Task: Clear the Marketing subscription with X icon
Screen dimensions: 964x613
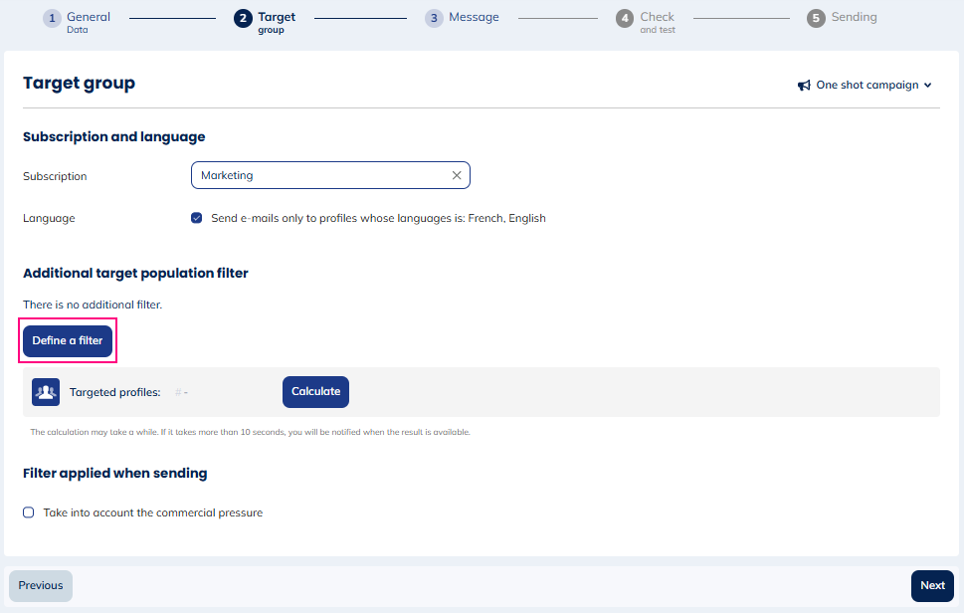Action: coord(457,175)
